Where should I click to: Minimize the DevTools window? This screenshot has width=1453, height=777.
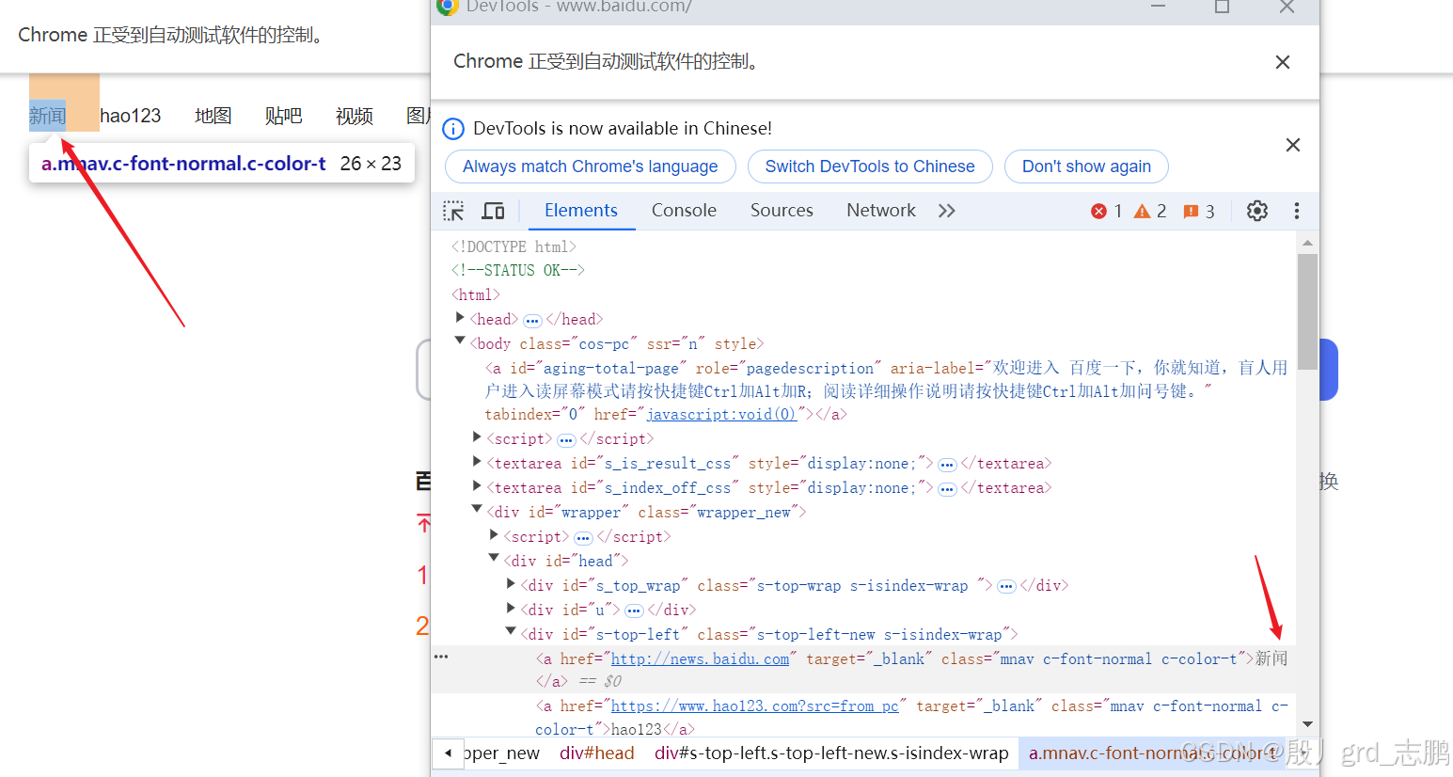coord(1159,7)
